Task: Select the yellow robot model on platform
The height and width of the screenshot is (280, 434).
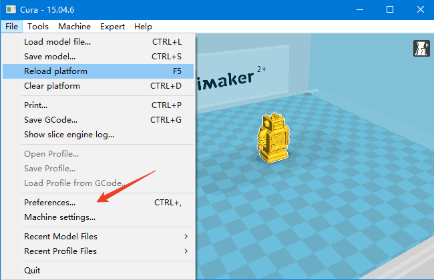Action: (274, 138)
